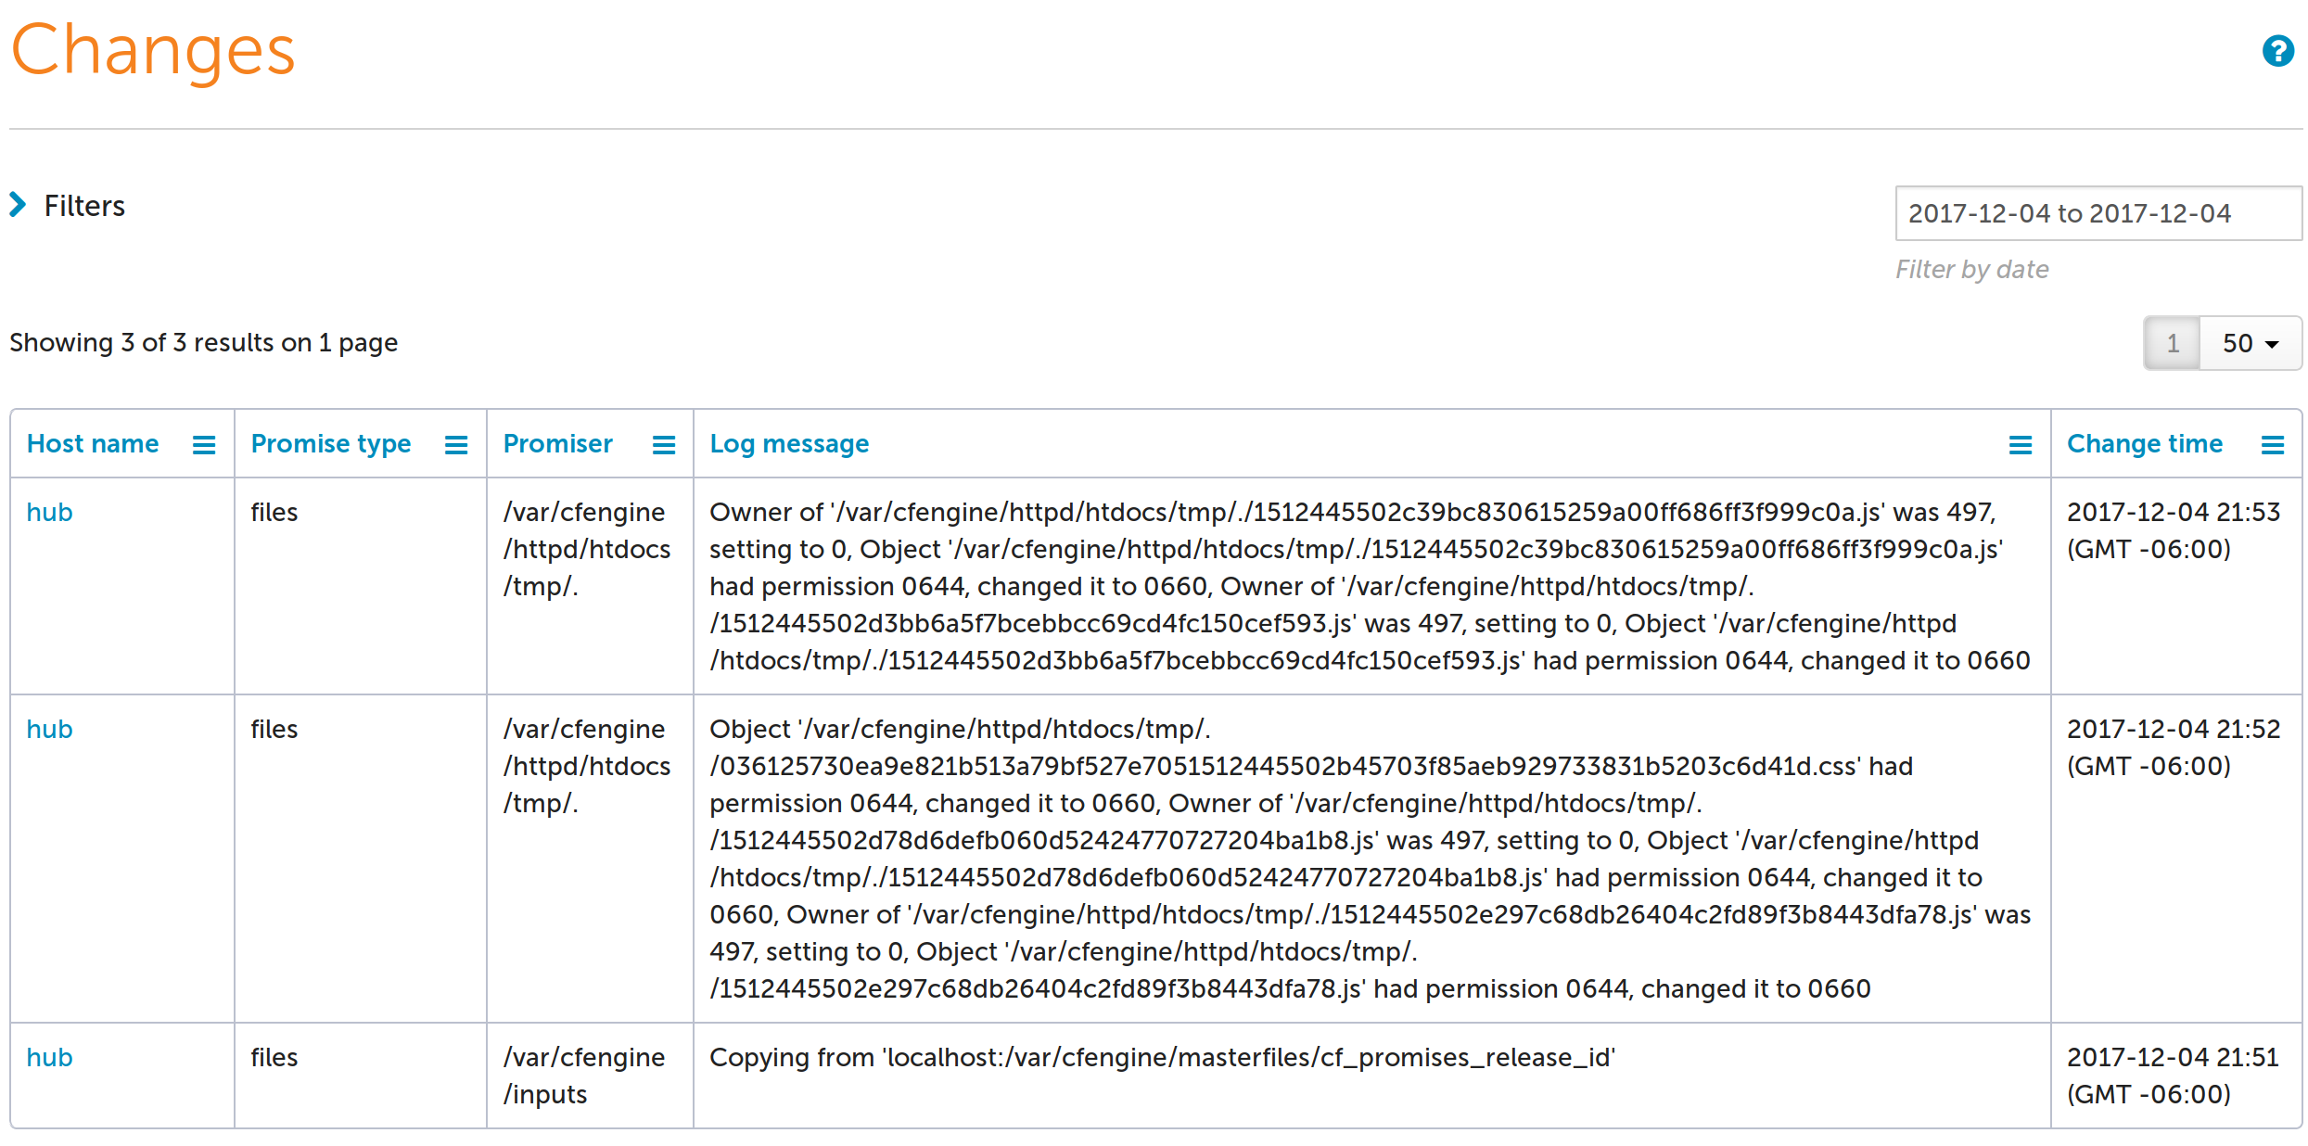Open the Log message column options menu
This screenshot has height=1146, width=2308.
click(2020, 443)
